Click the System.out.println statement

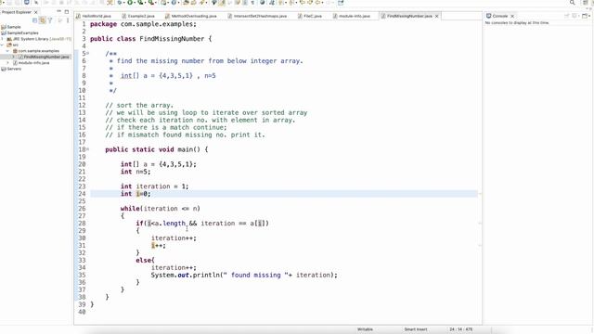tap(244, 275)
